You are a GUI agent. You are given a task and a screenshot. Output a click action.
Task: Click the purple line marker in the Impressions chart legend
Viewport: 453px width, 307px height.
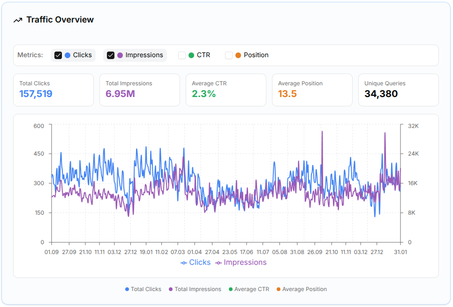pos(218,262)
